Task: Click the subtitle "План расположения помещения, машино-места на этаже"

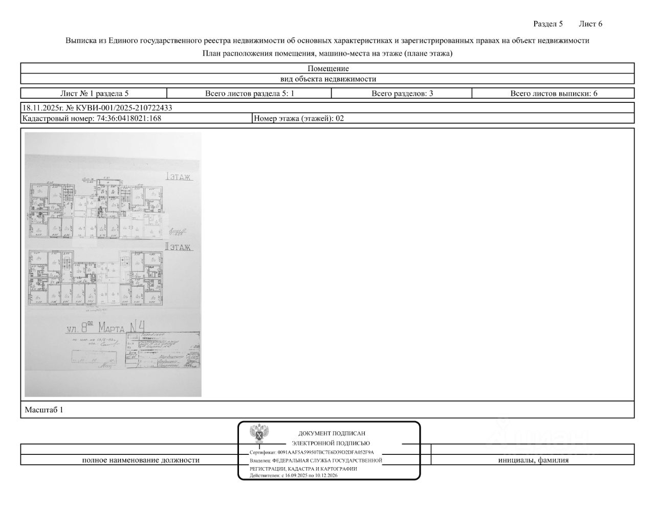Action: pyautogui.click(x=327, y=53)
